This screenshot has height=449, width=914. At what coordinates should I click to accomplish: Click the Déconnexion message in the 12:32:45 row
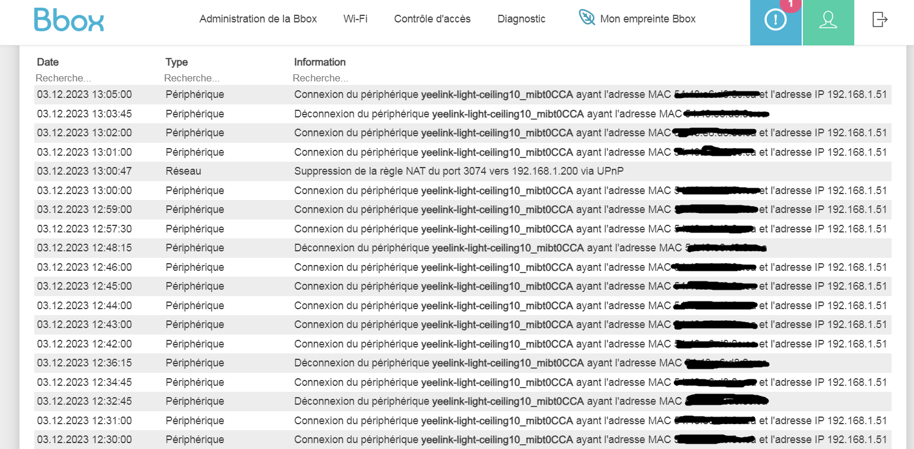(x=532, y=401)
